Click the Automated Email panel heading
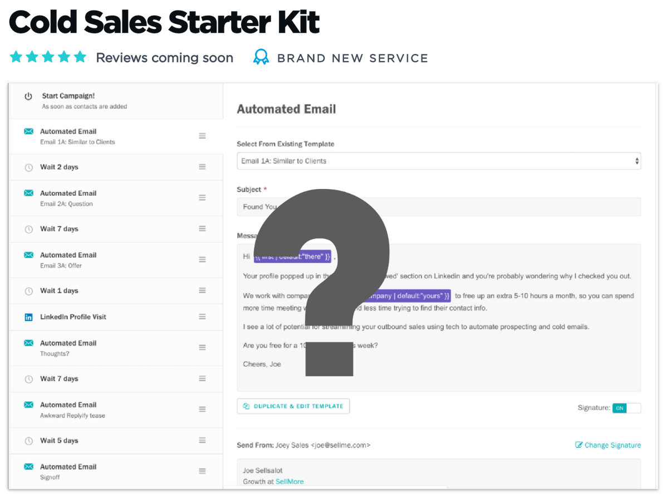668x498 pixels. (x=286, y=109)
